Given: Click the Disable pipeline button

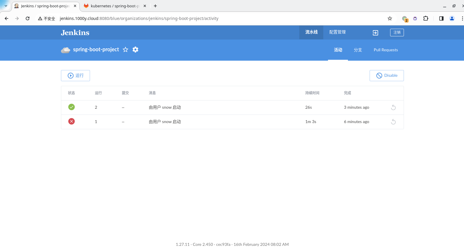Looking at the screenshot, I should click(387, 76).
